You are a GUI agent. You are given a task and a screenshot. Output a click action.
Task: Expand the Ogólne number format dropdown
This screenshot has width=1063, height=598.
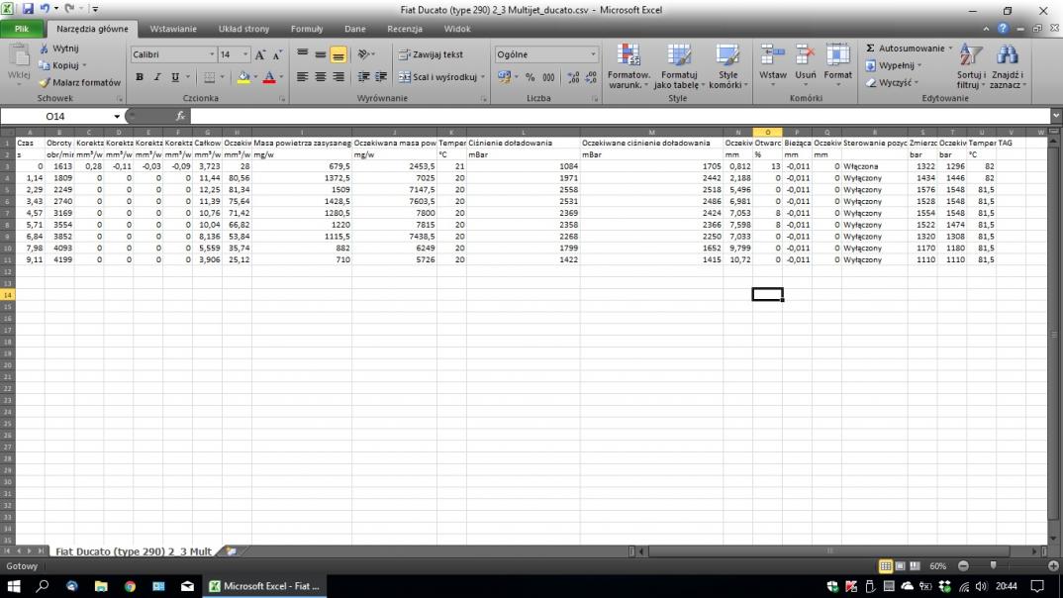594,54
